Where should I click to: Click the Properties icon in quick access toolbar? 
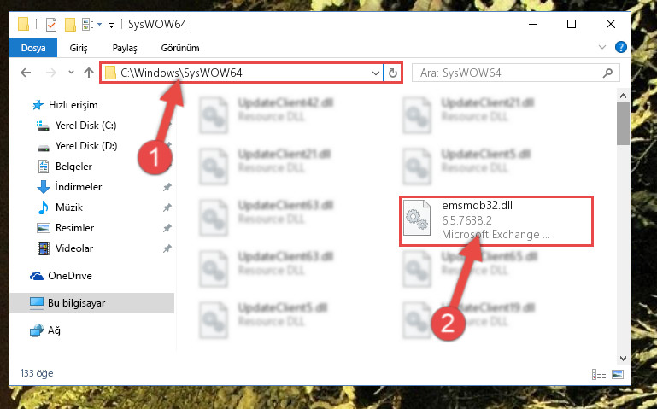click(50, 24)
